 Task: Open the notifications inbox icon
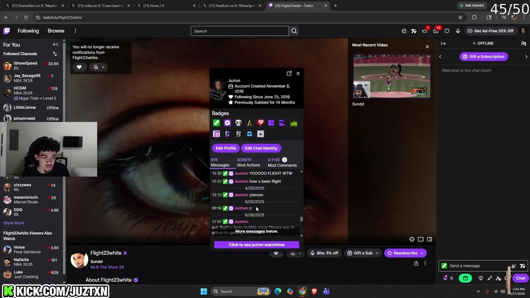coord(436,31)
